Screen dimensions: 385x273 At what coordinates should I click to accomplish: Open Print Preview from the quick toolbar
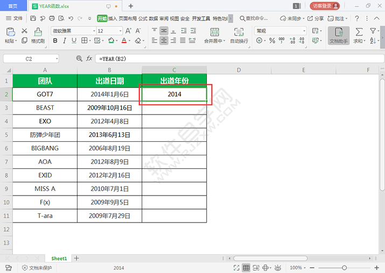click(61, 18)
